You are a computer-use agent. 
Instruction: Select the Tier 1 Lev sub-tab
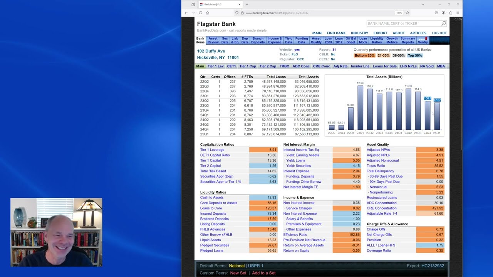[x=216, y=66]
